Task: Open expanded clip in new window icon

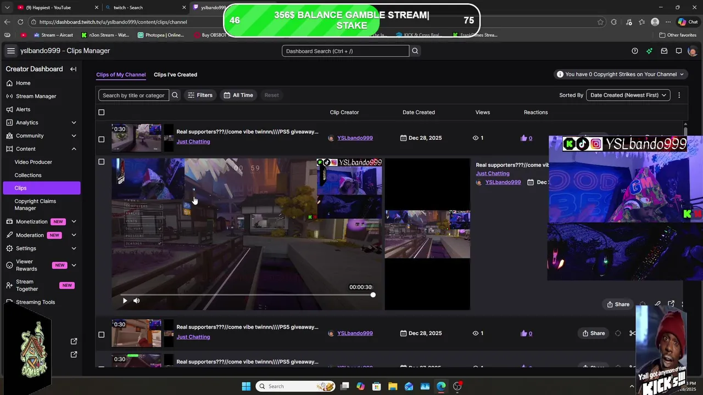Action: (671, 304)
